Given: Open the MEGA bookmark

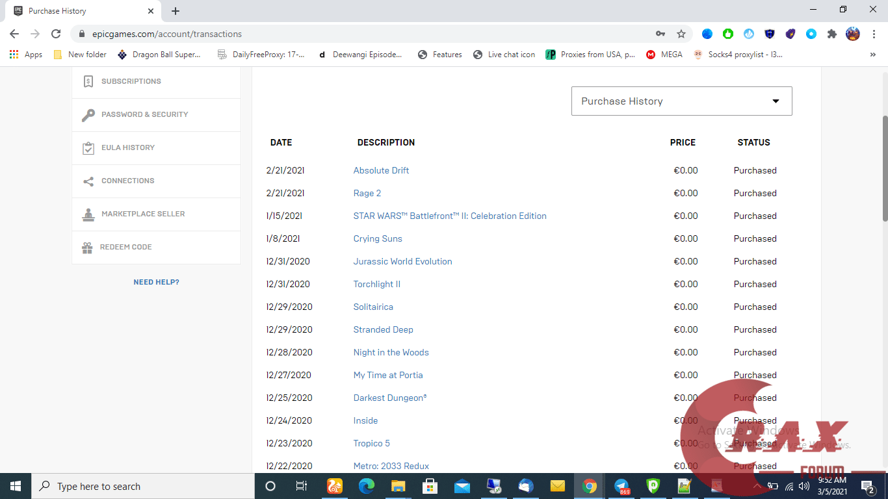Looking at the screenshot, I should pyautogui.click(x=664, y=55).
